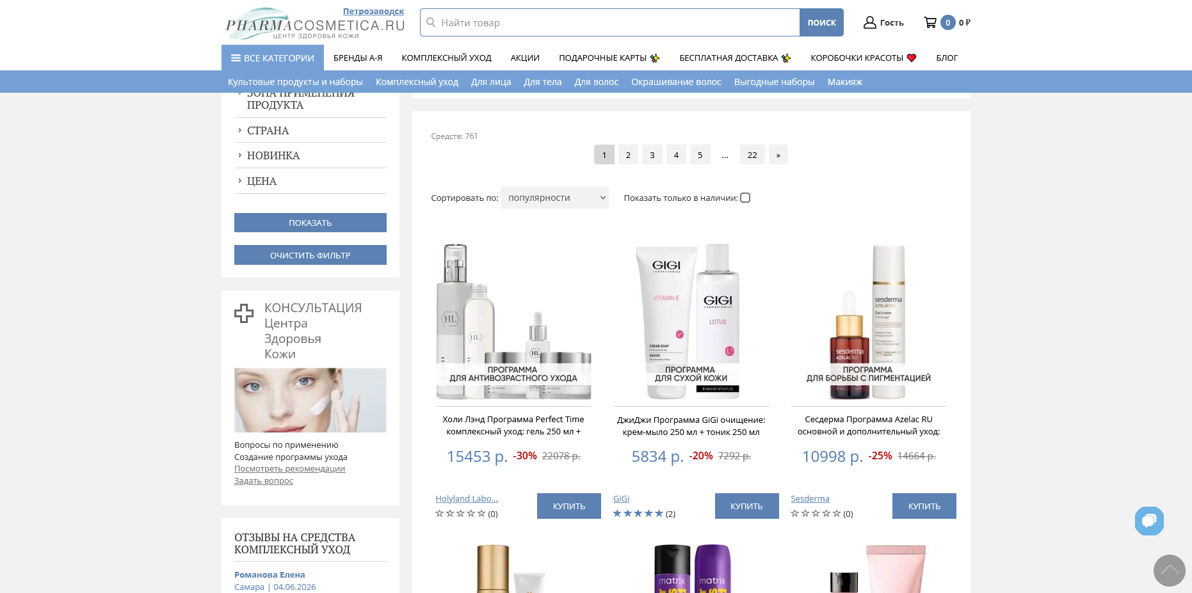This screenshot has width=1192, height=593.
Task: Open the Задать вопрос link
Action: point(264,481)
